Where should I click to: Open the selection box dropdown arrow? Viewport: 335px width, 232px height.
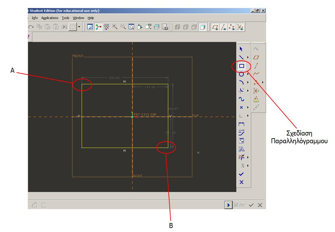(79, 27)
